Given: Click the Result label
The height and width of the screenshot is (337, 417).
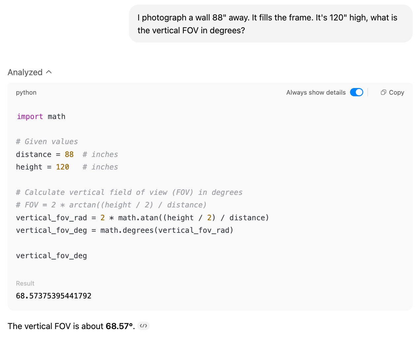Looking at the screenshot, I should (x=25, y=283).
